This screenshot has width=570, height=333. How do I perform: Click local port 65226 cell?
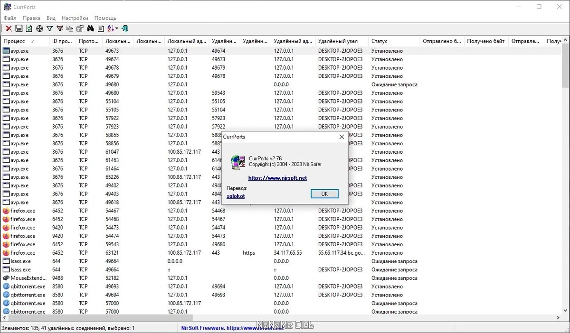point(112,177)
